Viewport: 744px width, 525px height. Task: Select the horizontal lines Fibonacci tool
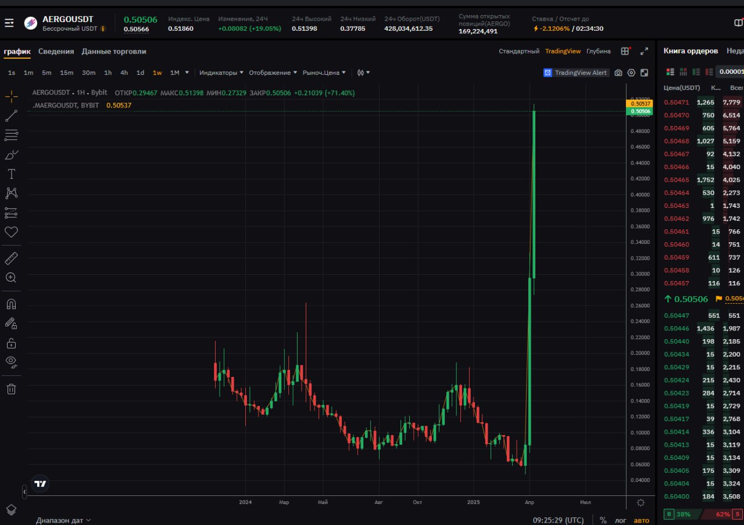click(x=11, y=135)
